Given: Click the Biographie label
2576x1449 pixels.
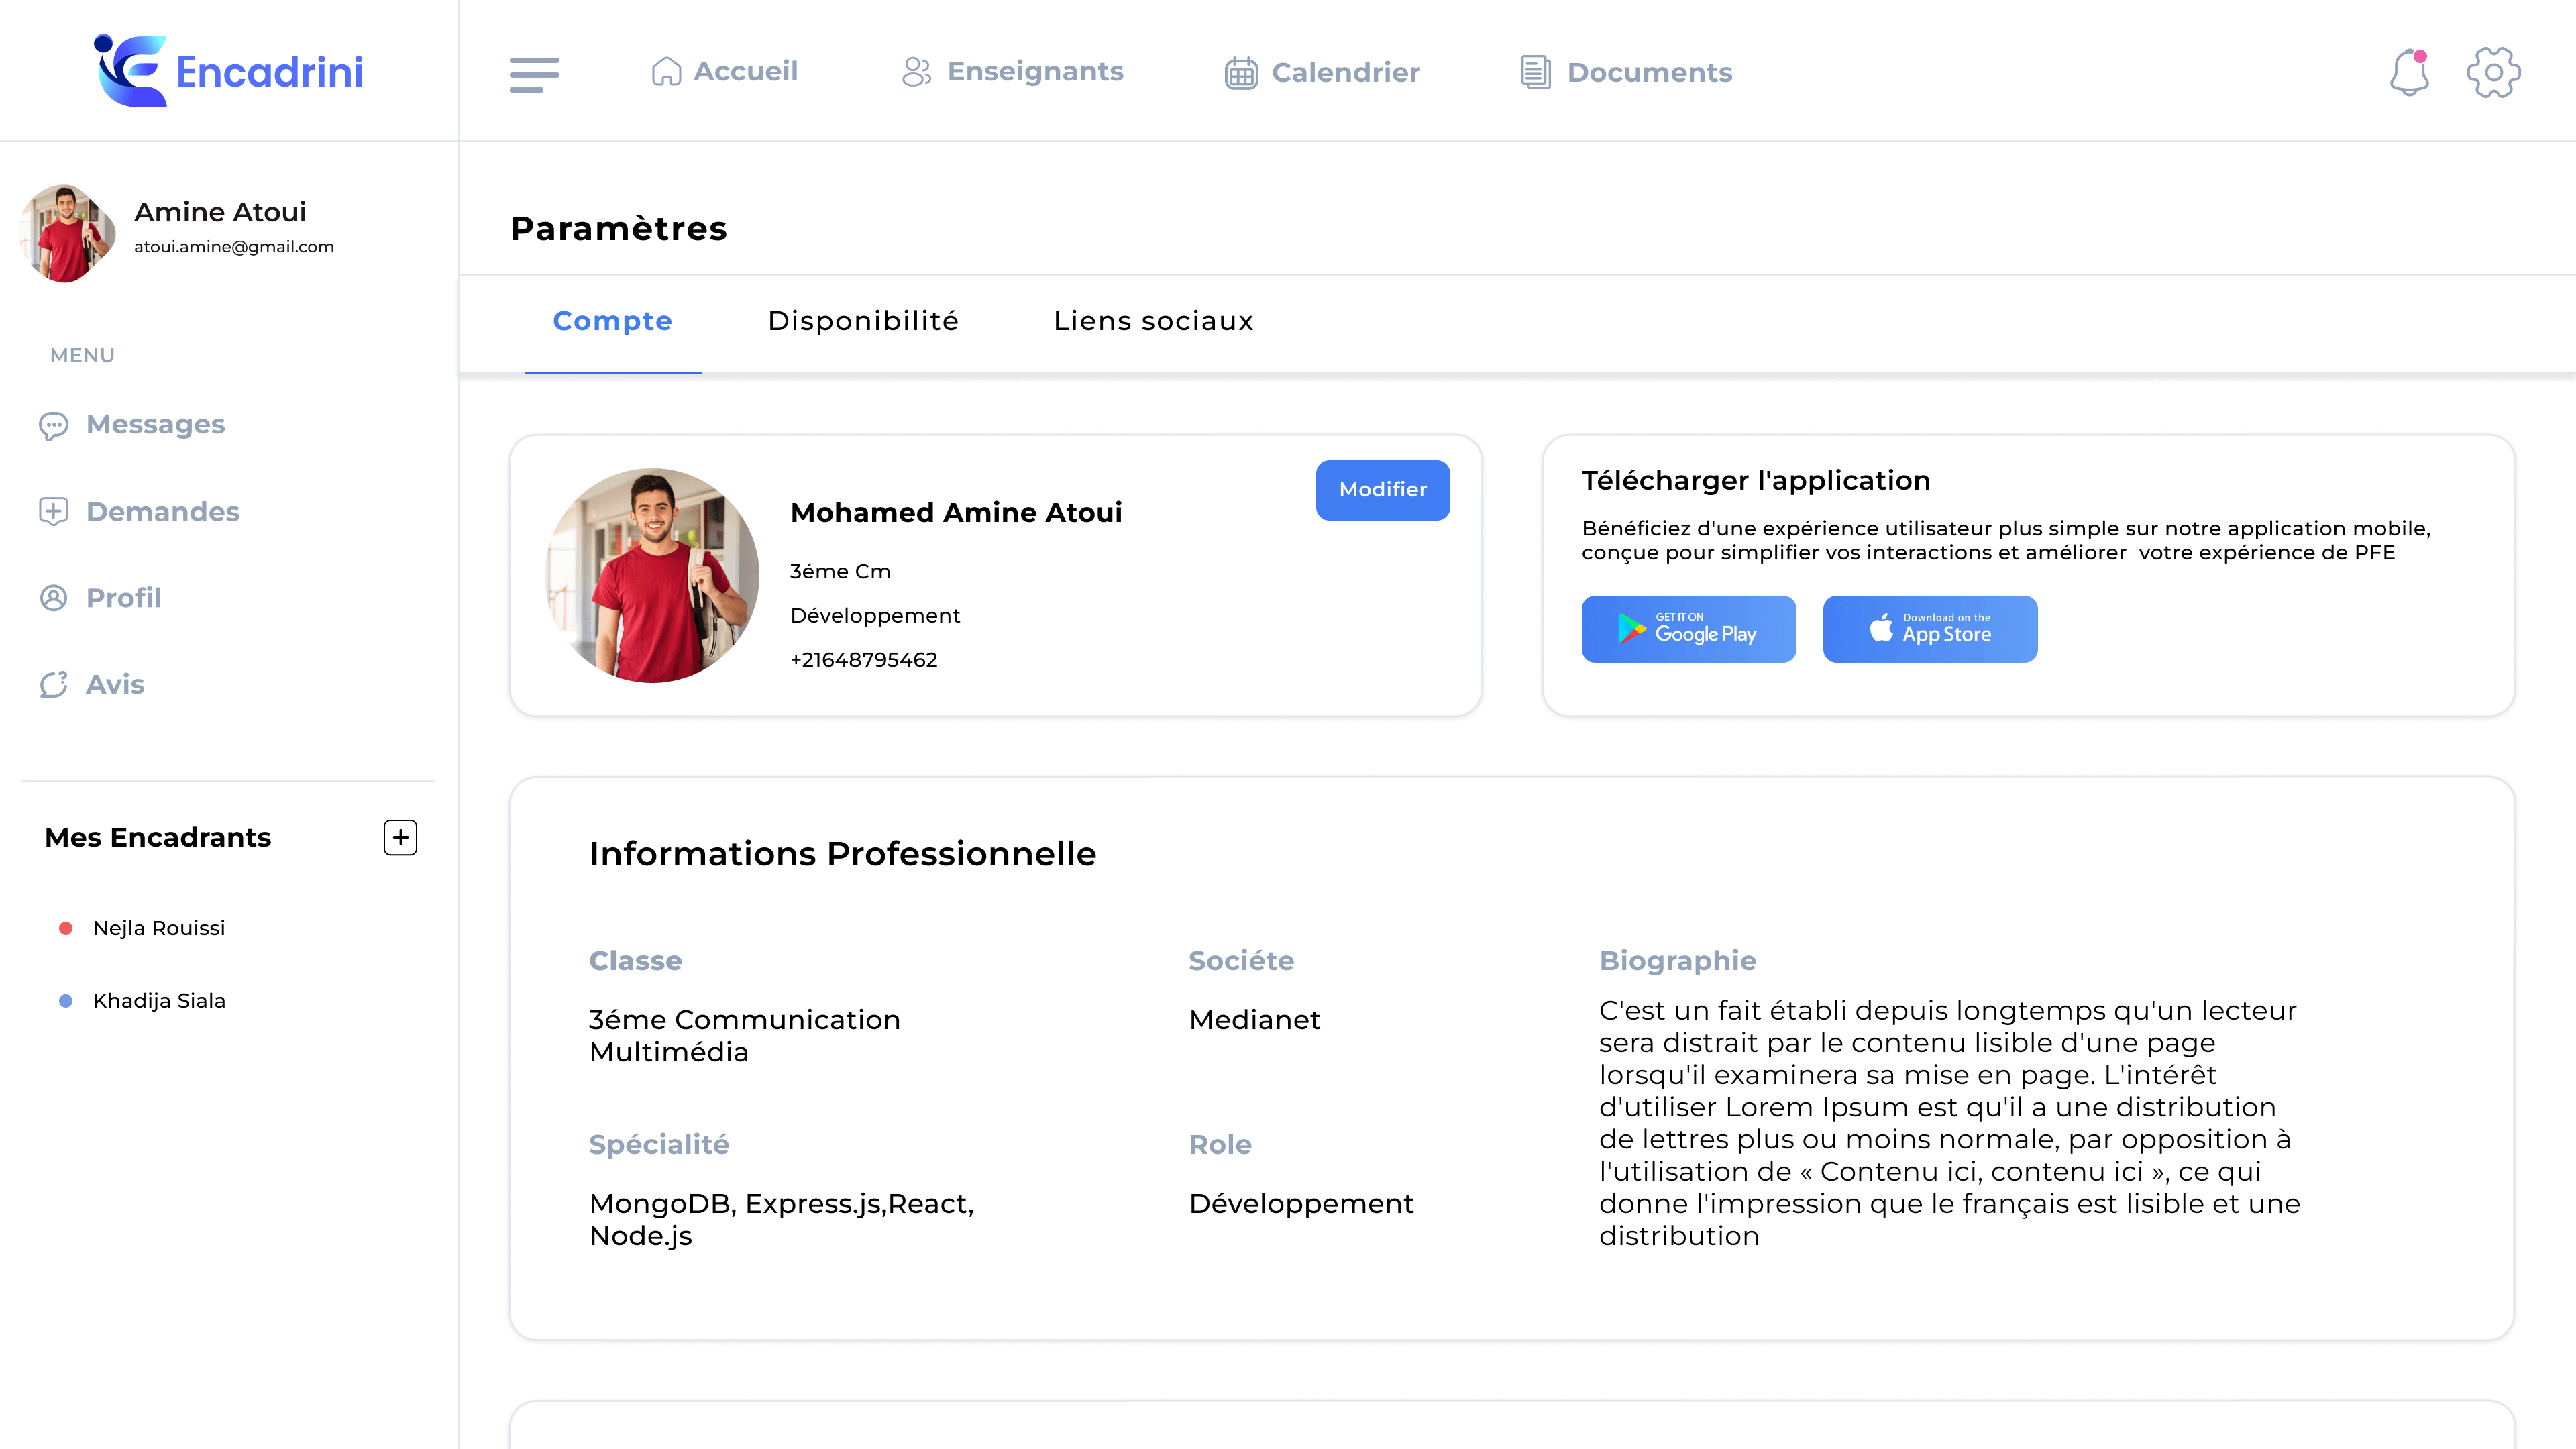Looking at the screenshot, I should click(1677, 961).
